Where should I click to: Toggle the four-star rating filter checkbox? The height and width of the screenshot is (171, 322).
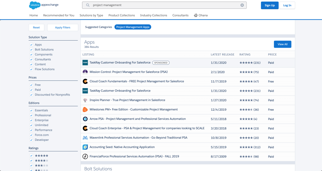31,161
